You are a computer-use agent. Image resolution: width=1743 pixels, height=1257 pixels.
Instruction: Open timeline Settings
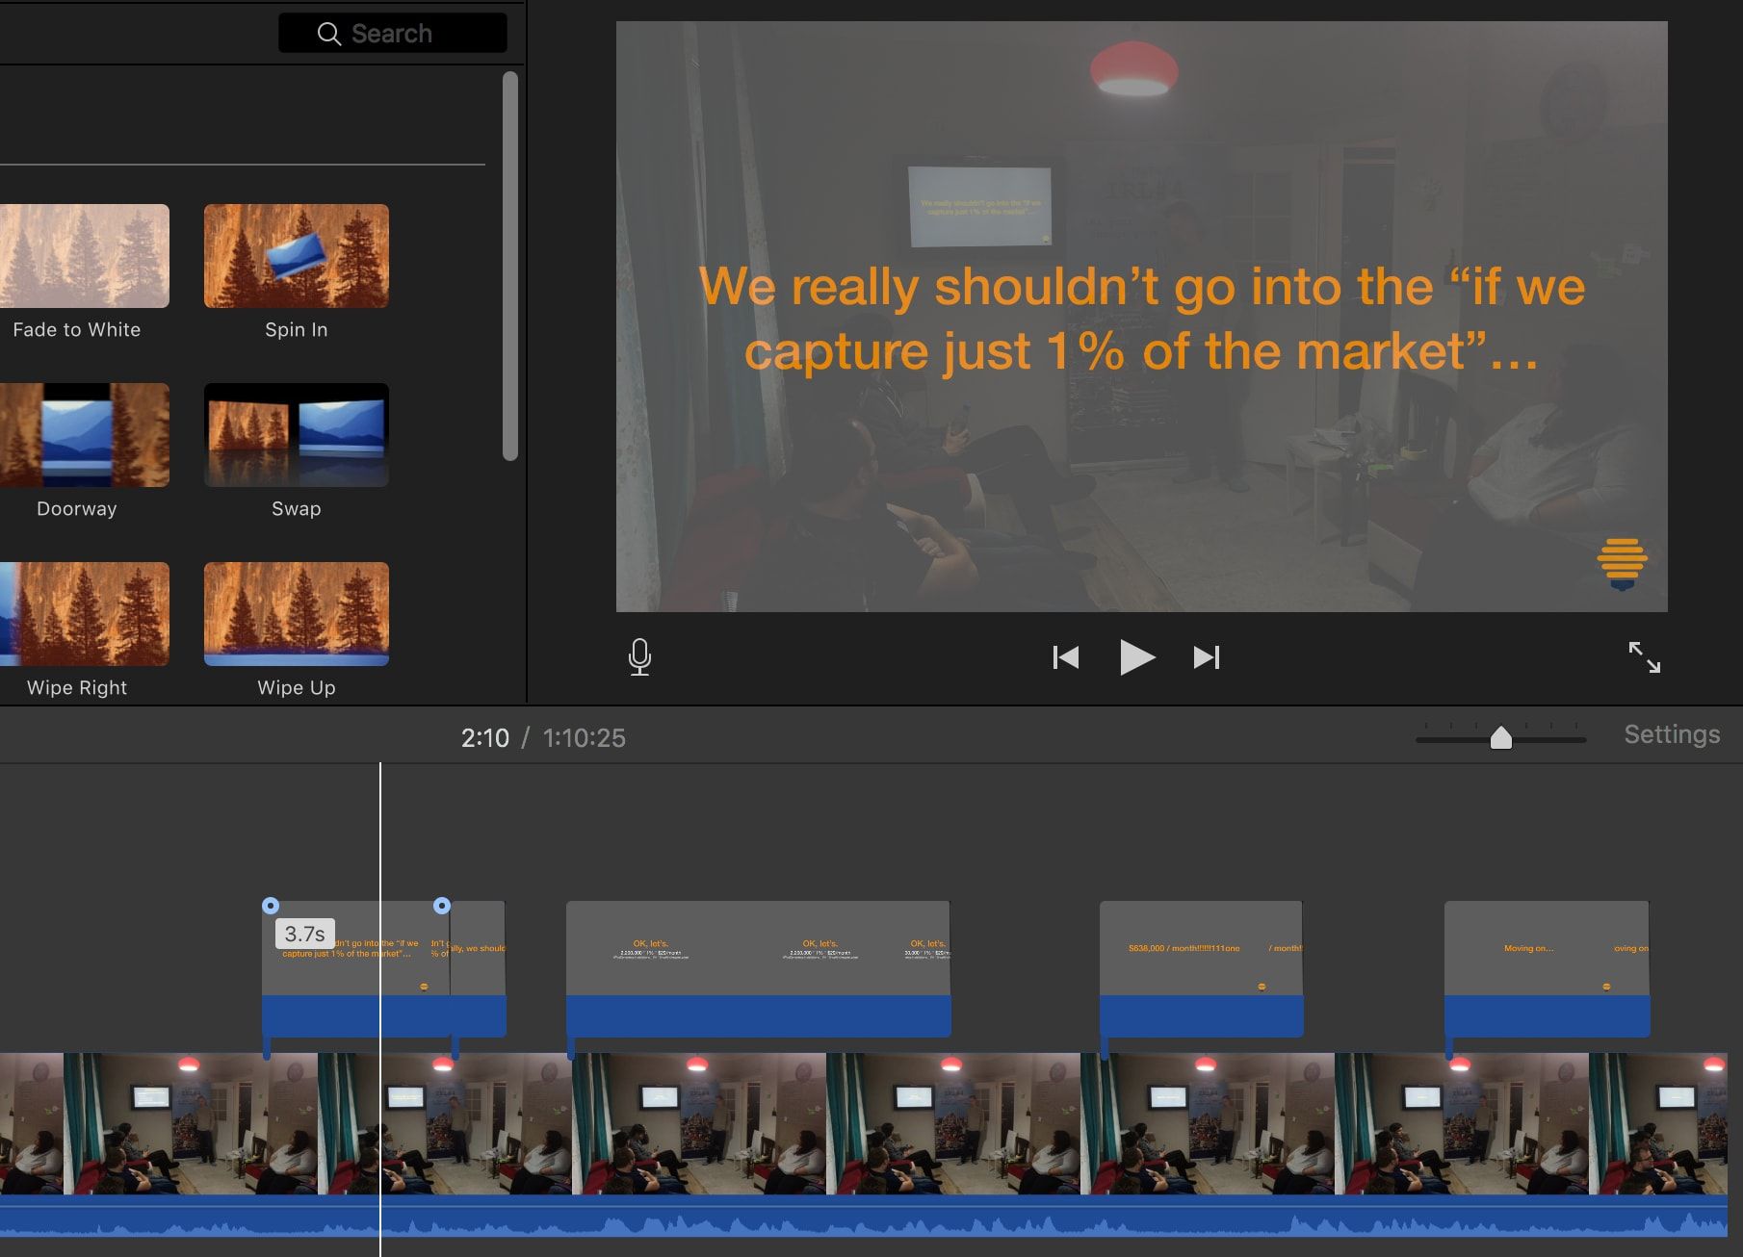click(x=1672, y=734)
